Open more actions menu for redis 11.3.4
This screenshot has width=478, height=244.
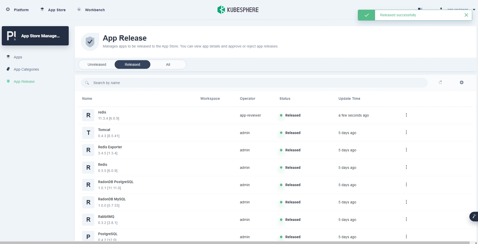pos(406,115)
